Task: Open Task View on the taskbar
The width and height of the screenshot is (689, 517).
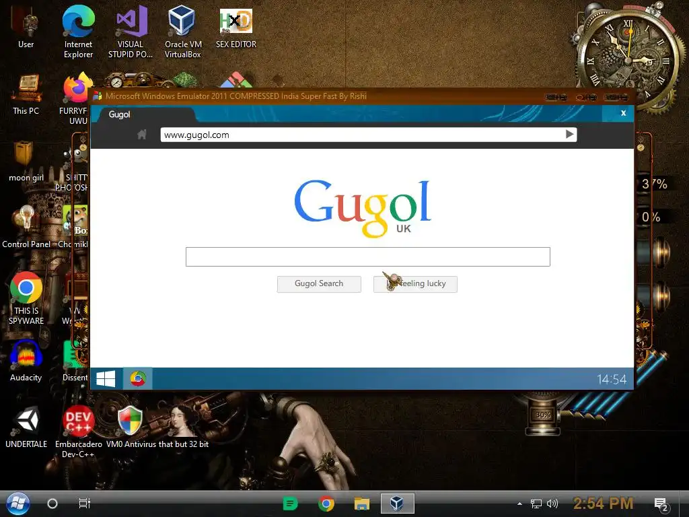Action: (x=84, y=504)
